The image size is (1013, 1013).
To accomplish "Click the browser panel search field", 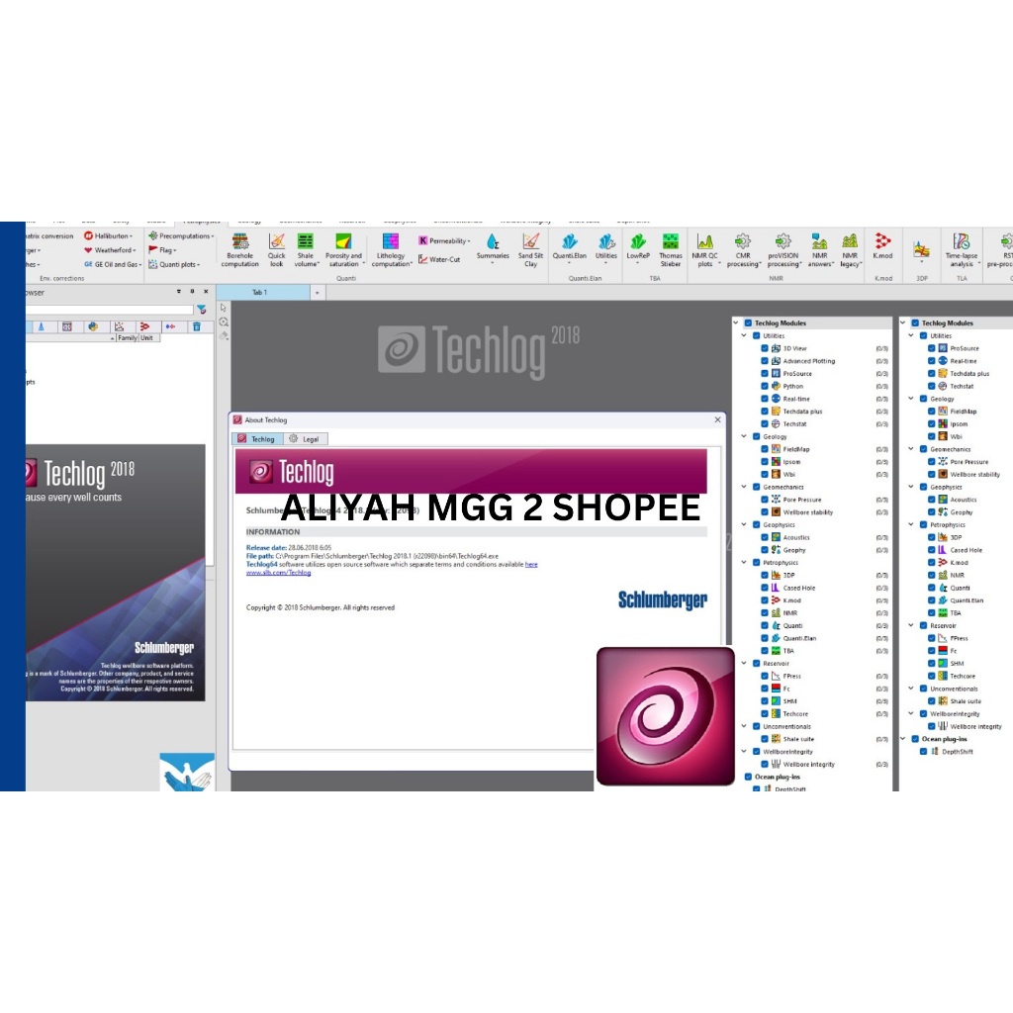I will pos(110,310).
